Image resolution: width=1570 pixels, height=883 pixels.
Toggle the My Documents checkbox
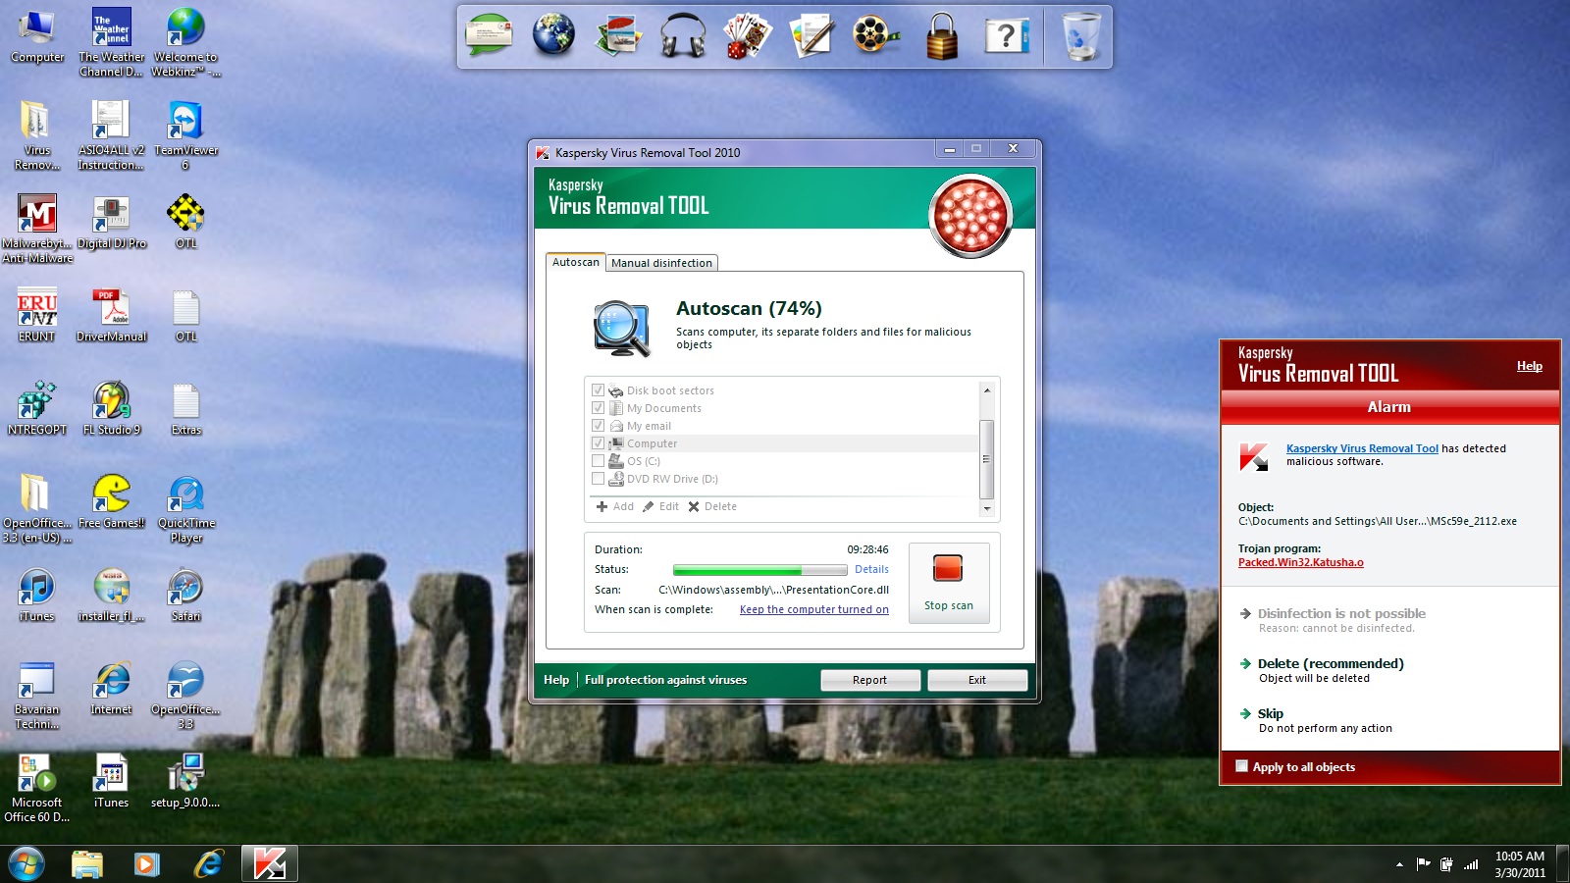(598, 408)
